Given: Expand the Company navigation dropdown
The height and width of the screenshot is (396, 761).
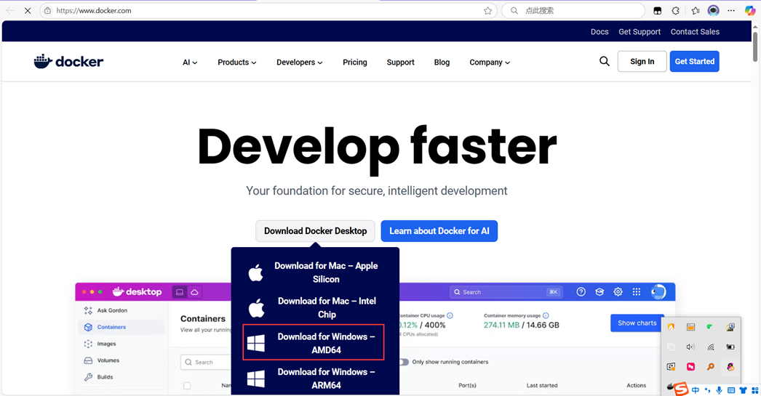Looking at the screenshot, I should 489,62.
